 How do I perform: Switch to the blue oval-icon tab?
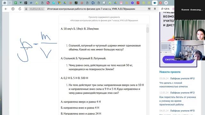31,3
